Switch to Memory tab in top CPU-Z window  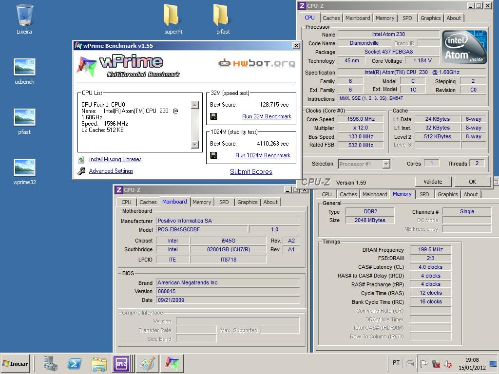point(385,18)
